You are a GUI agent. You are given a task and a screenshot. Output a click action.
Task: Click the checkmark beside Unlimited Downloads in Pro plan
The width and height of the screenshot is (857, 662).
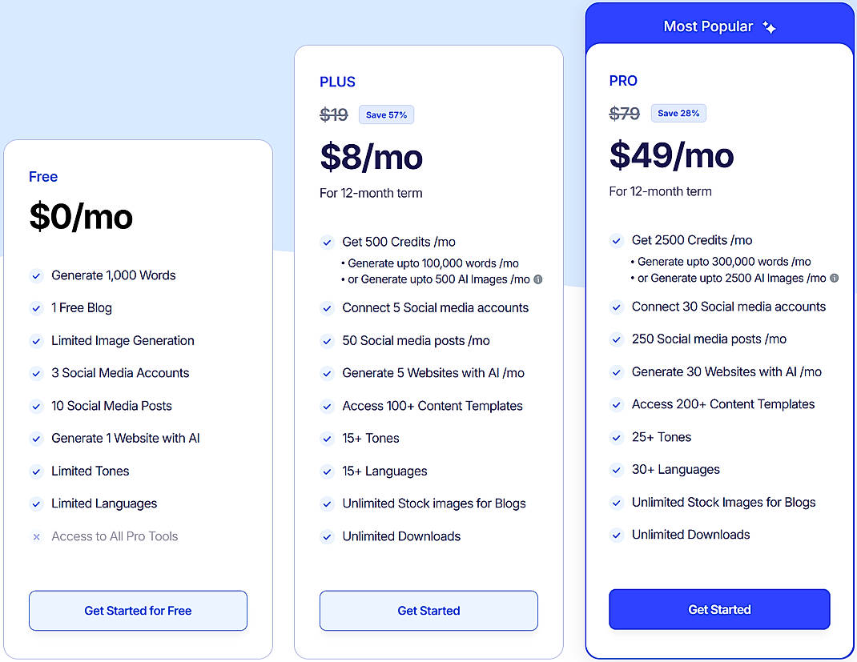pos(616,535)
